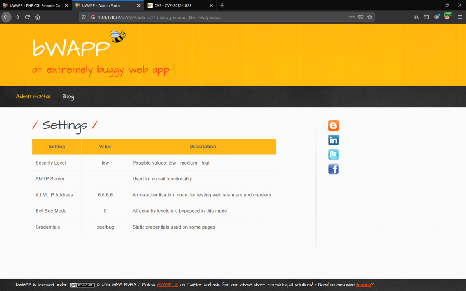Show insecure connection lock info
This screenshot has width=466, height=291.
pos(92,17)
